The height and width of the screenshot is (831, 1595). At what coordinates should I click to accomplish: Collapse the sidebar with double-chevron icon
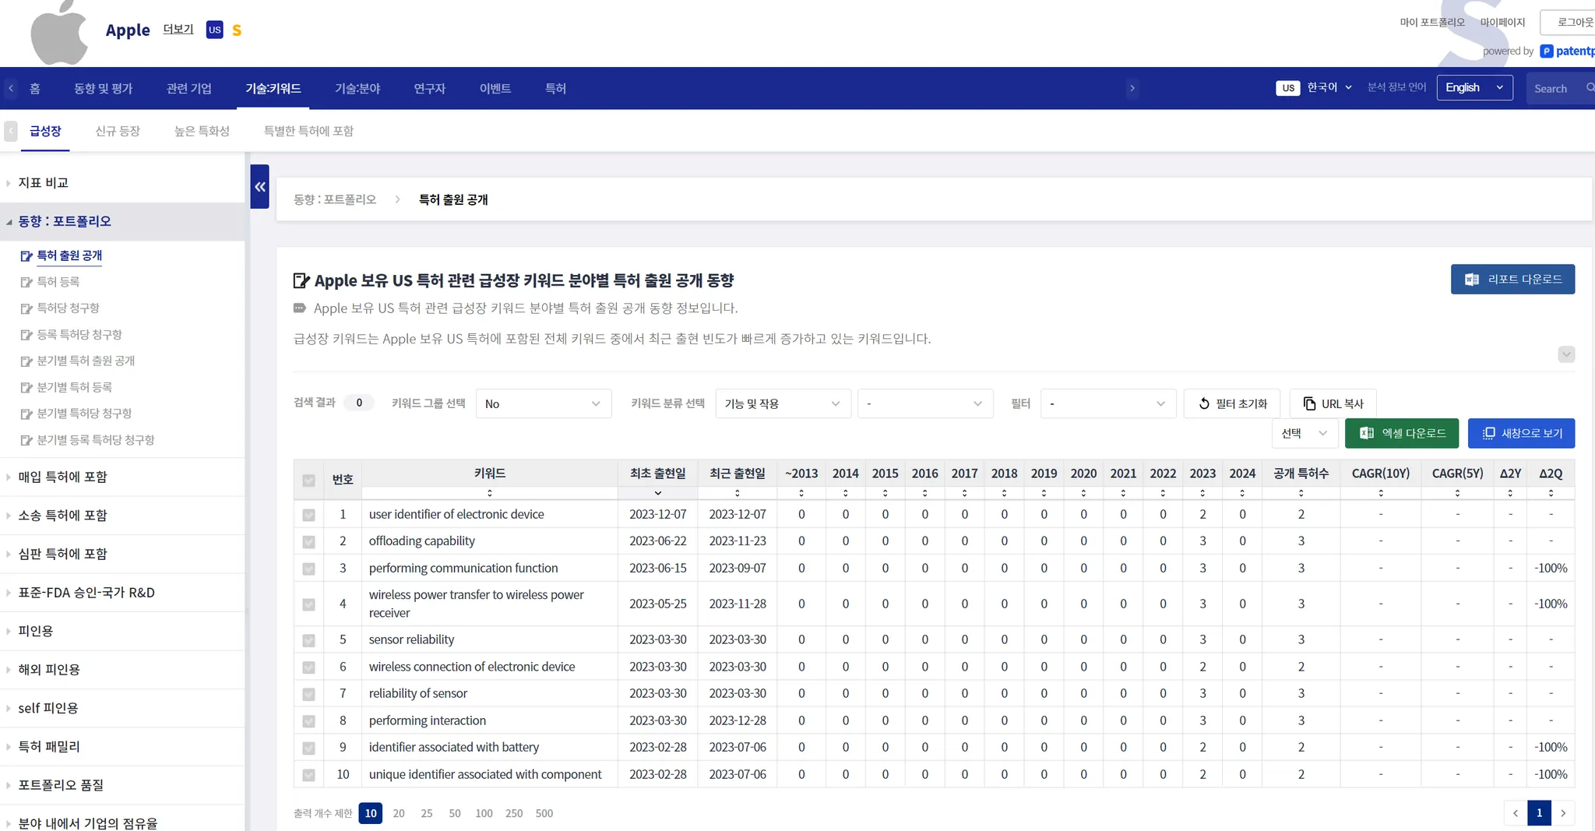tap(259, 186)
